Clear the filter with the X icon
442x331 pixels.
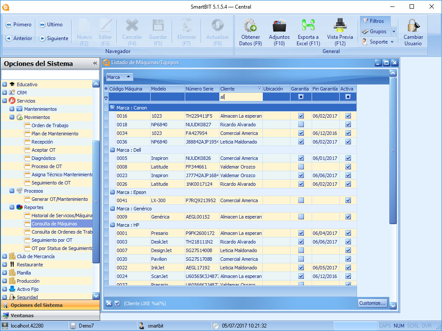coord(109,303)
